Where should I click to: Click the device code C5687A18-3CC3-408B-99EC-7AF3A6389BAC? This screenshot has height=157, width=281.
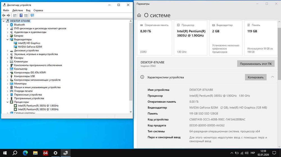point(217,119)
